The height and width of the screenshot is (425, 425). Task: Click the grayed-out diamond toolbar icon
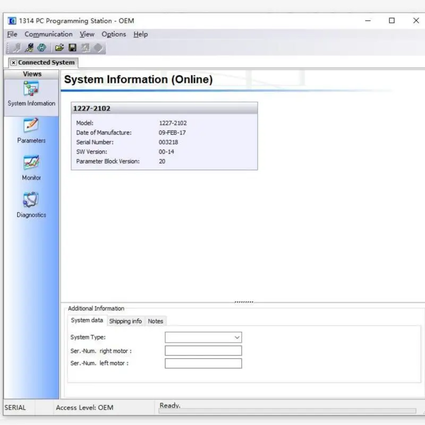[x=98, y=48]
